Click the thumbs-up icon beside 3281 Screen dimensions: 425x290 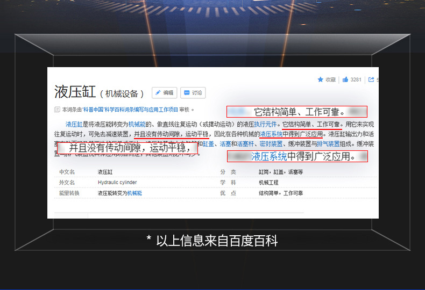coord(345,79)
